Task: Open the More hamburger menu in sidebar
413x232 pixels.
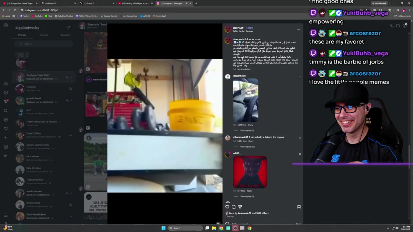Action: point(5,215)
